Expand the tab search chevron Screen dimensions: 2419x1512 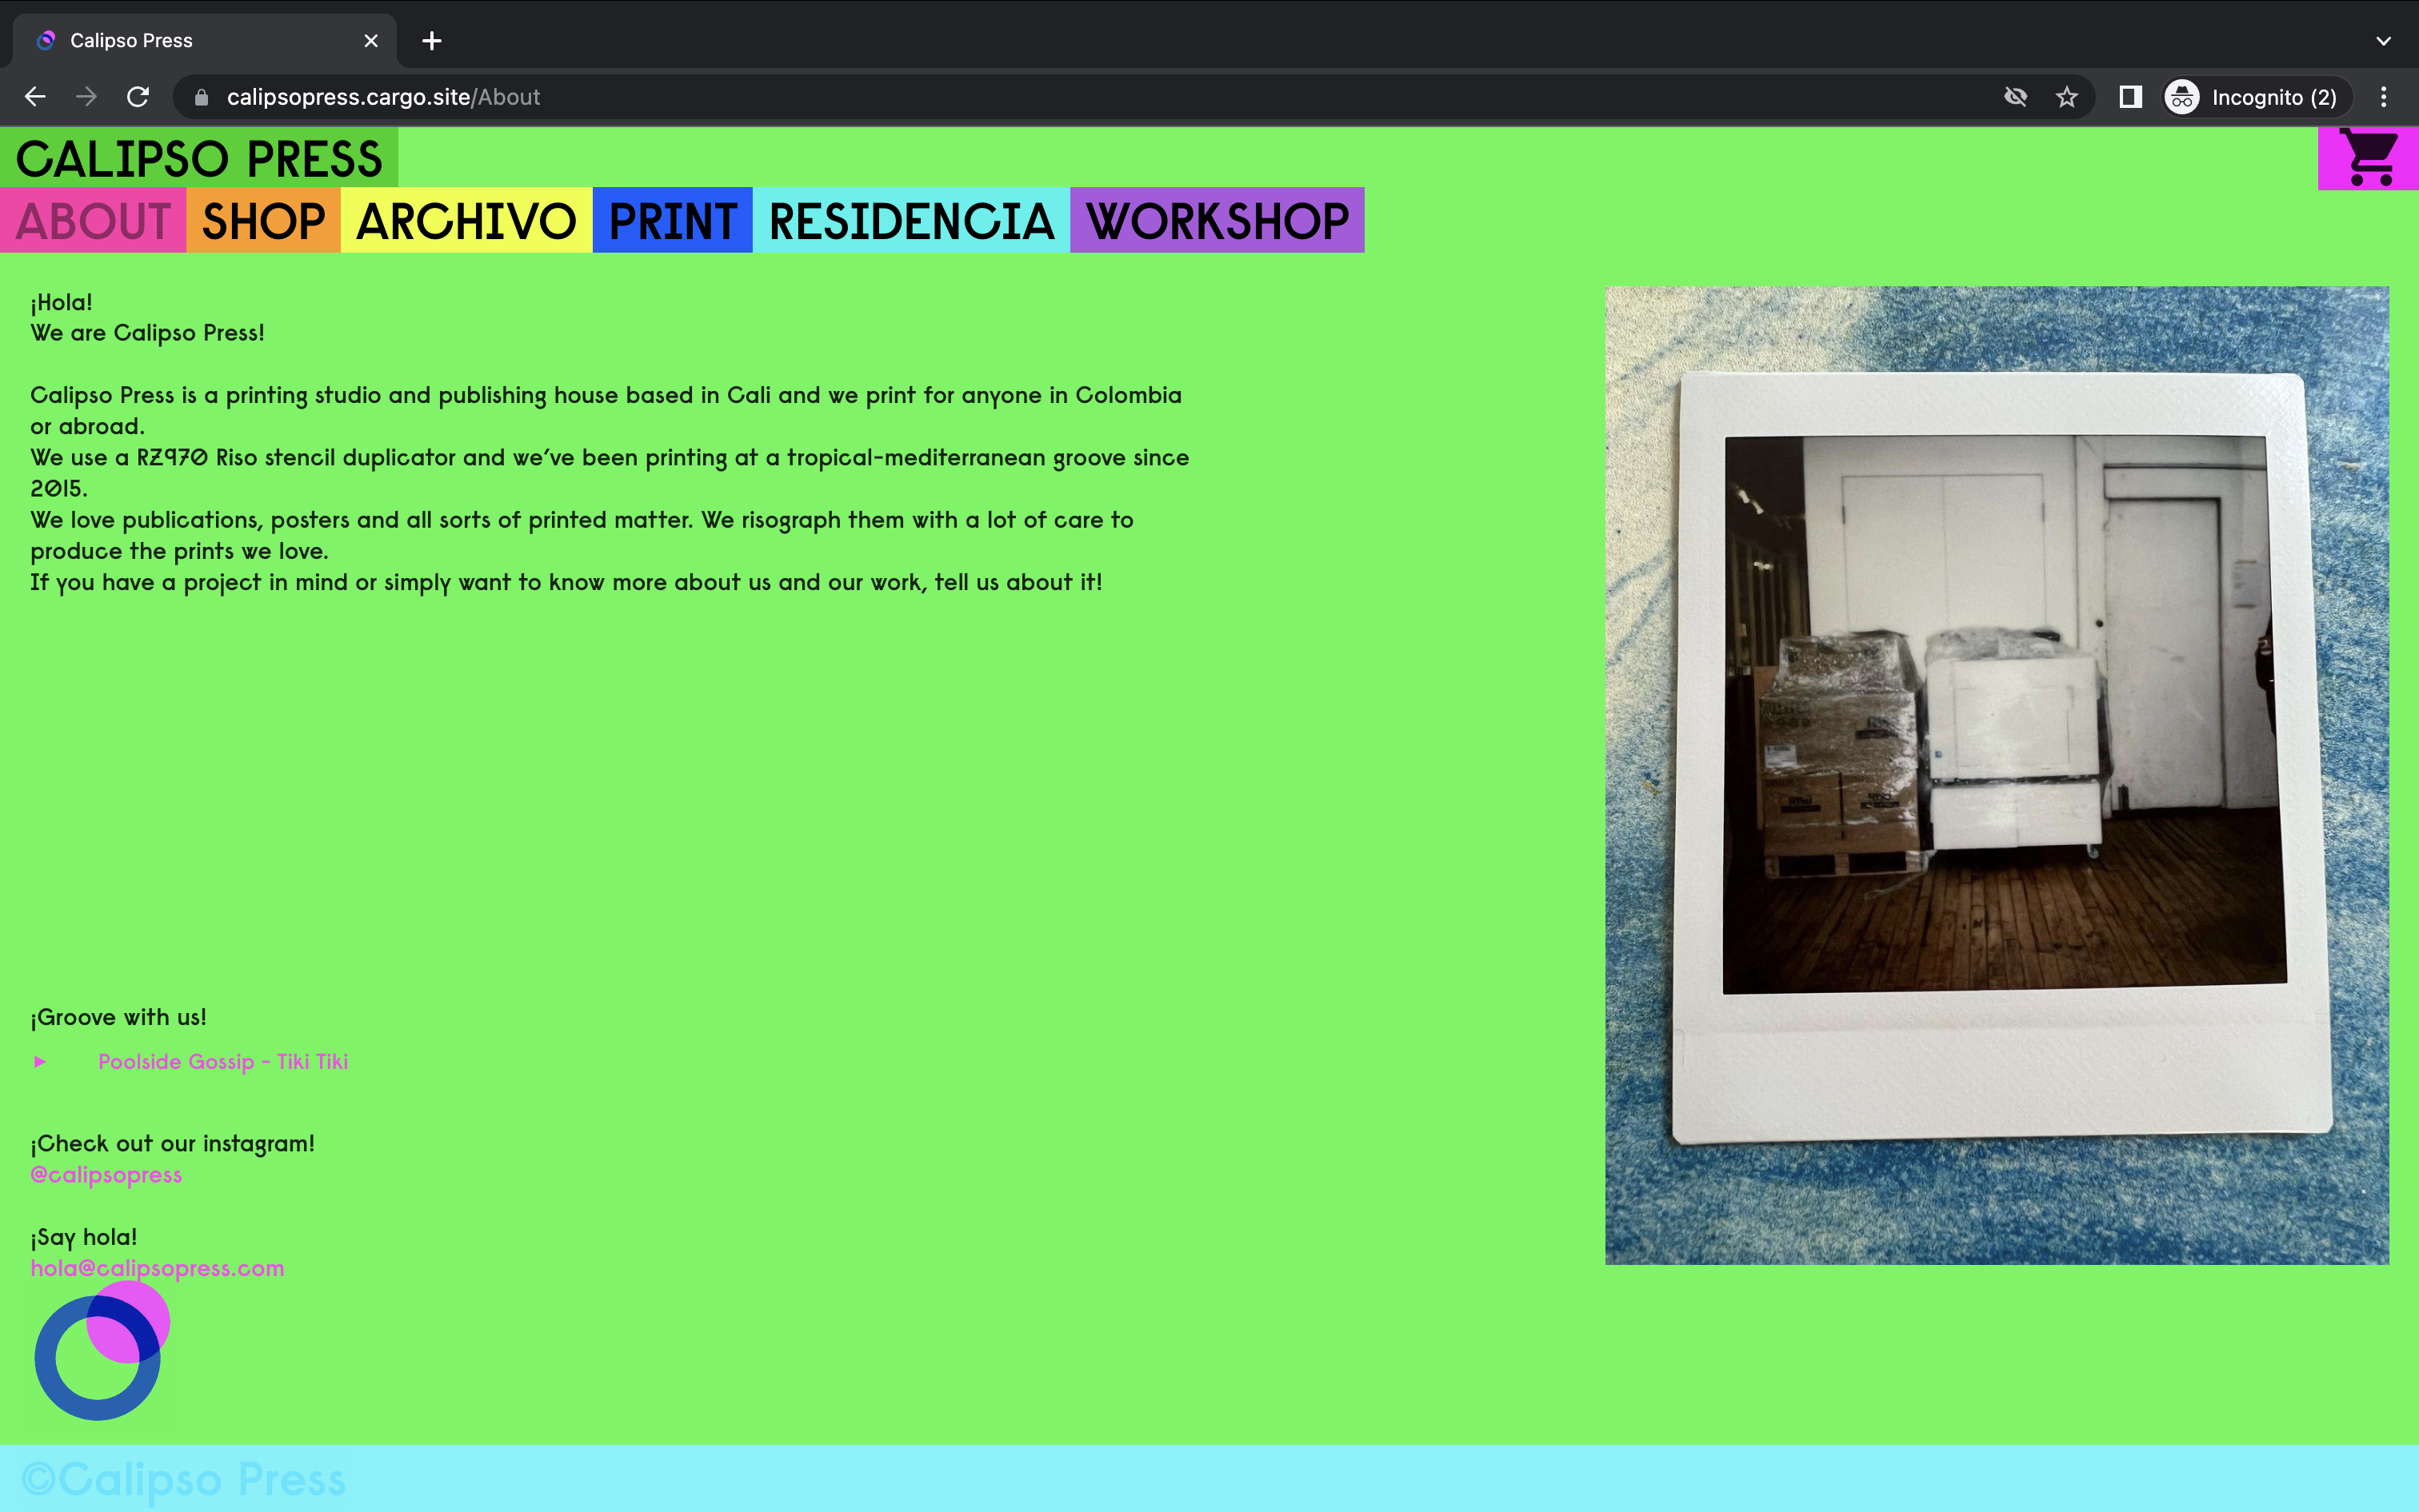[2384, 41]
